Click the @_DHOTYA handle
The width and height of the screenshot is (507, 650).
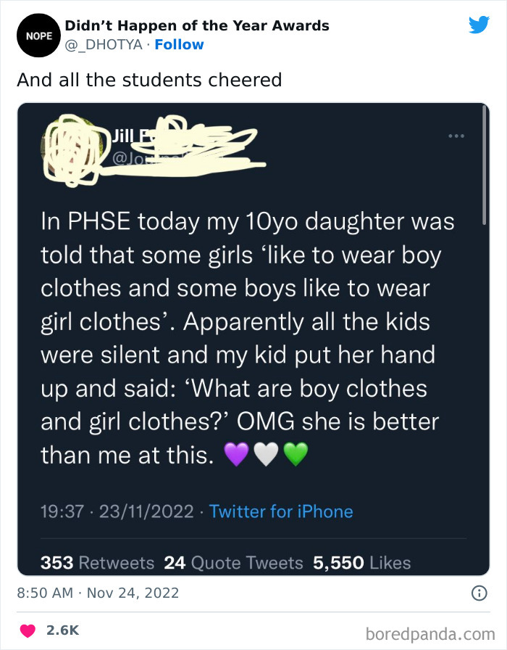pos(104,44)
